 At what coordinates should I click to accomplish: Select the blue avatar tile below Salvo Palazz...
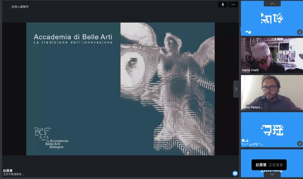(x=272, y=130)
